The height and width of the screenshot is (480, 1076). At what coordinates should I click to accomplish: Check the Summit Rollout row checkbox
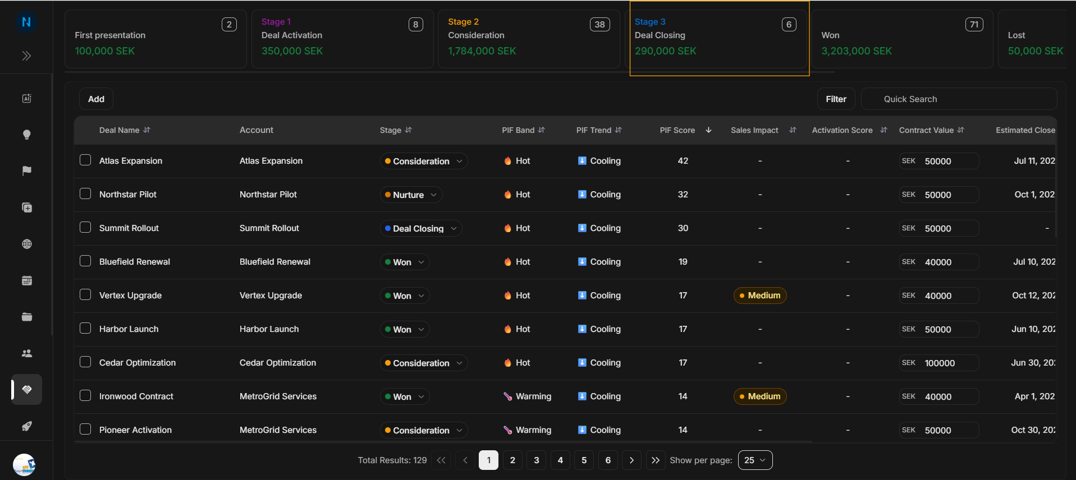(85, 228)
